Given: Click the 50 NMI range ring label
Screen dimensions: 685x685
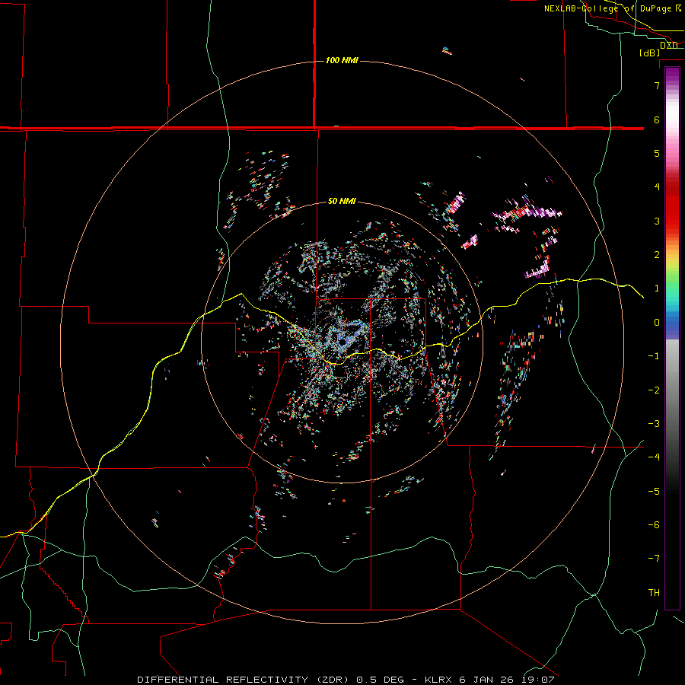Looking at the screenshot, I should [x=342, y=201].
